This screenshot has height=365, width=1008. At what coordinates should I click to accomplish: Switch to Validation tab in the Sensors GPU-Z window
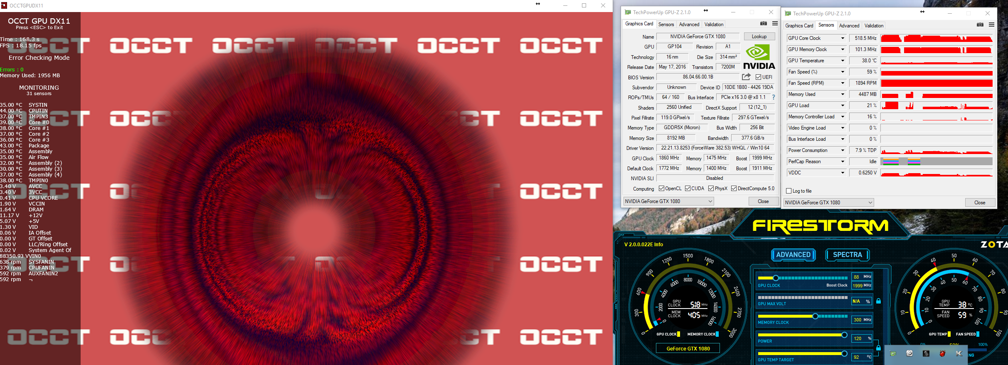(874, 26)
